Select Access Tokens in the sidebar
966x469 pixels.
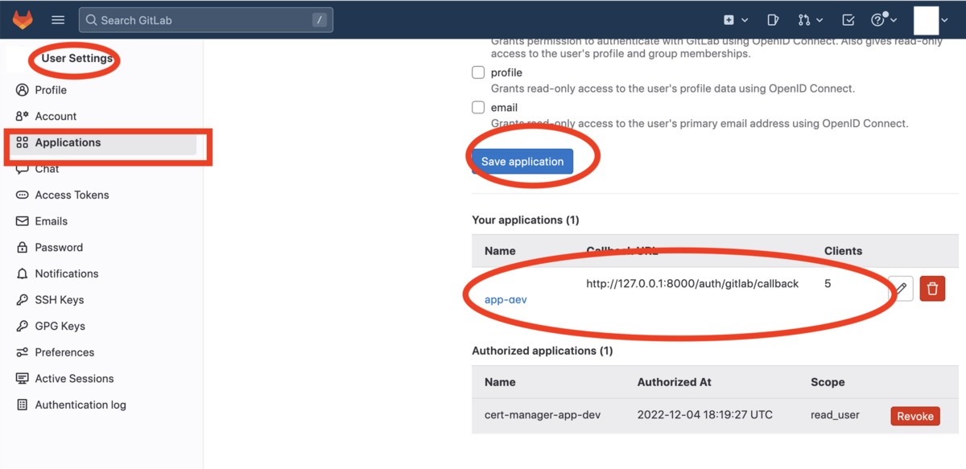[72, 195]
